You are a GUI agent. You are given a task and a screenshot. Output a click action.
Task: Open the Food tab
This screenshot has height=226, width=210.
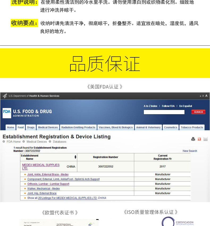coord(21,127)
